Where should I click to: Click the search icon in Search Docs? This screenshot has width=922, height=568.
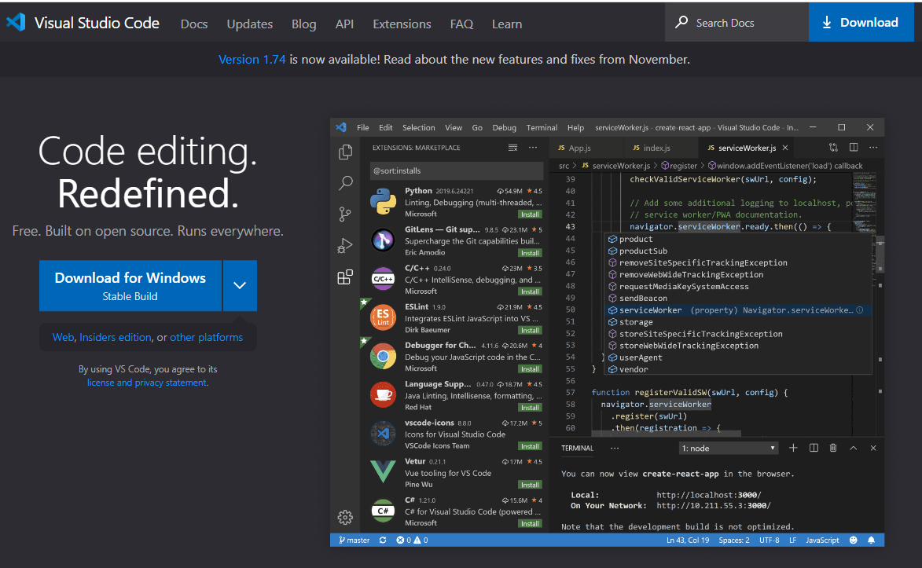681,22
